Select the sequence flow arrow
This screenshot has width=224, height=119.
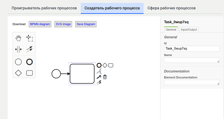[65, 74]
